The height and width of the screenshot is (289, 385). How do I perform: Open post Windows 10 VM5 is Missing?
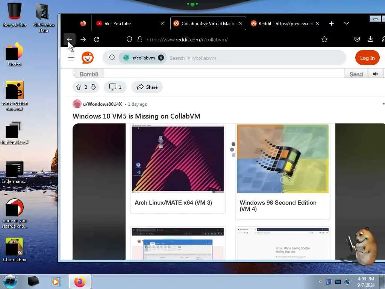(136, 116)
